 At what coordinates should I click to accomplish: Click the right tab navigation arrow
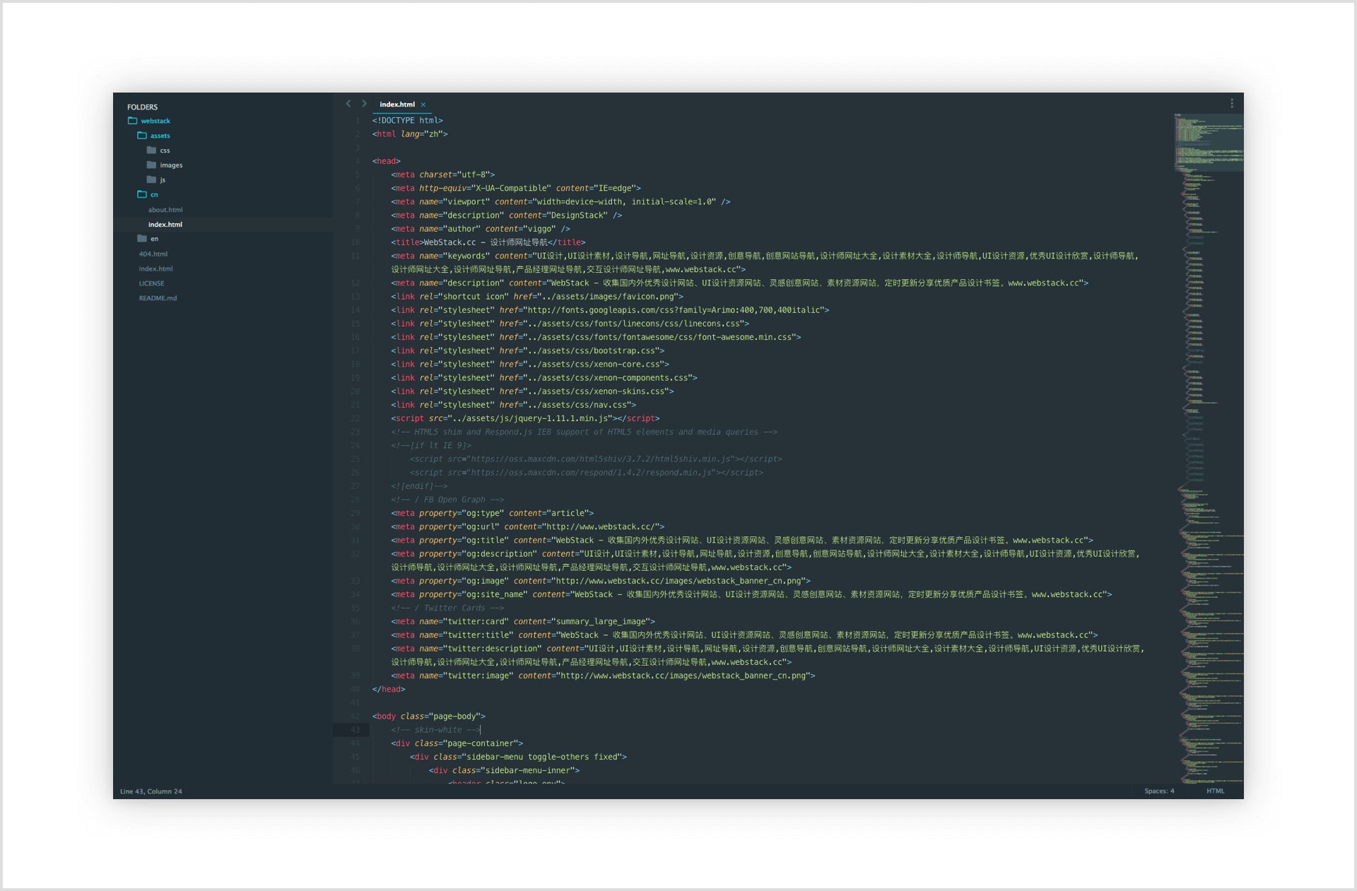[365, 103]
